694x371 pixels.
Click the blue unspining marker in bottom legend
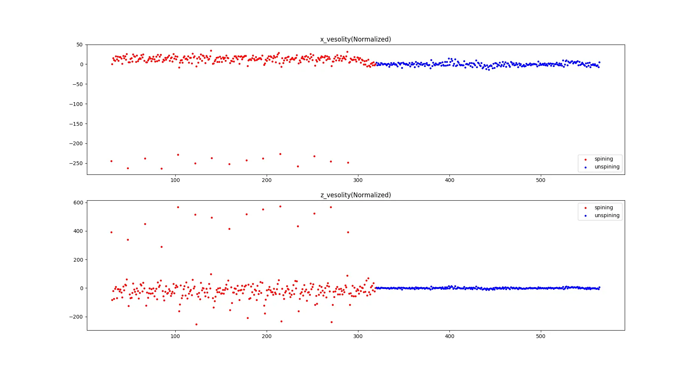point(585,216)
